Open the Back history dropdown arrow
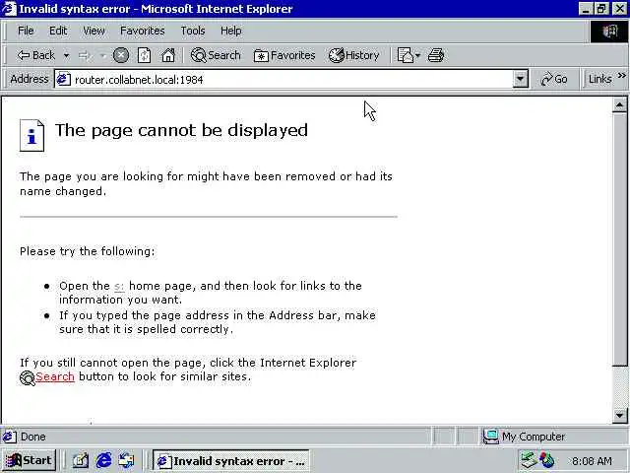This screenshot has width=630, height=473. click(x=66, y=55)
